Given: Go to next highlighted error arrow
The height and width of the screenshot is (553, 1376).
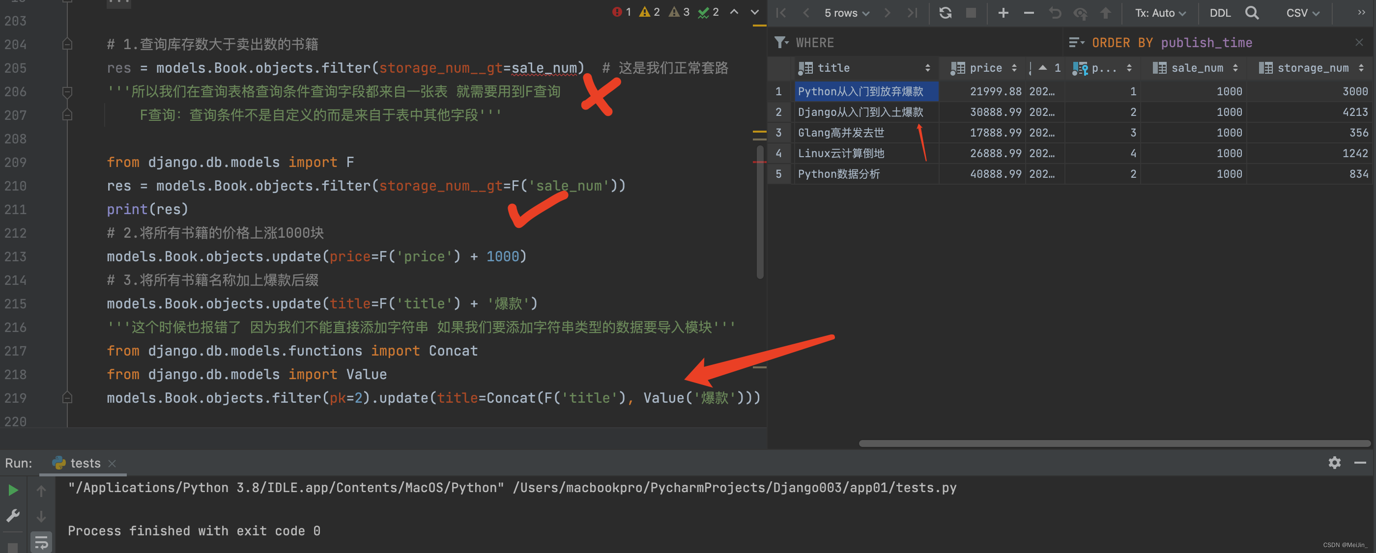Looking at the screenshot, I should click(754, 12).
